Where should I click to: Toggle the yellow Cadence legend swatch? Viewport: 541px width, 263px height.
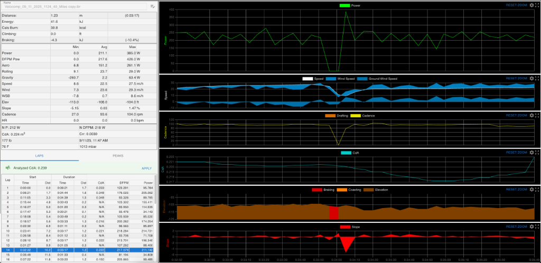(x=356, y=116)
